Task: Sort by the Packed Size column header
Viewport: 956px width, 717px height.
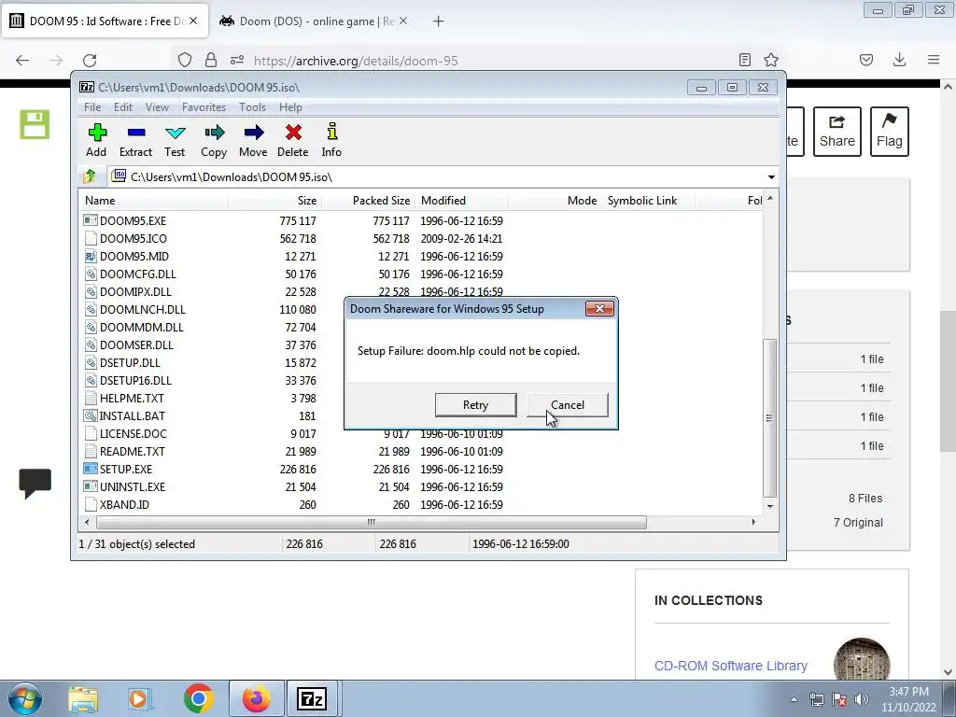Action: point(368,201)
